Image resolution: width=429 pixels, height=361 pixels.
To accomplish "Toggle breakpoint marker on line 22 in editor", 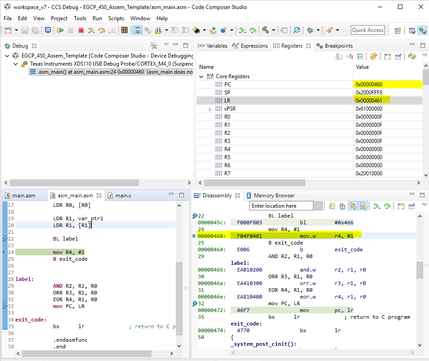I will coord(4,239).
